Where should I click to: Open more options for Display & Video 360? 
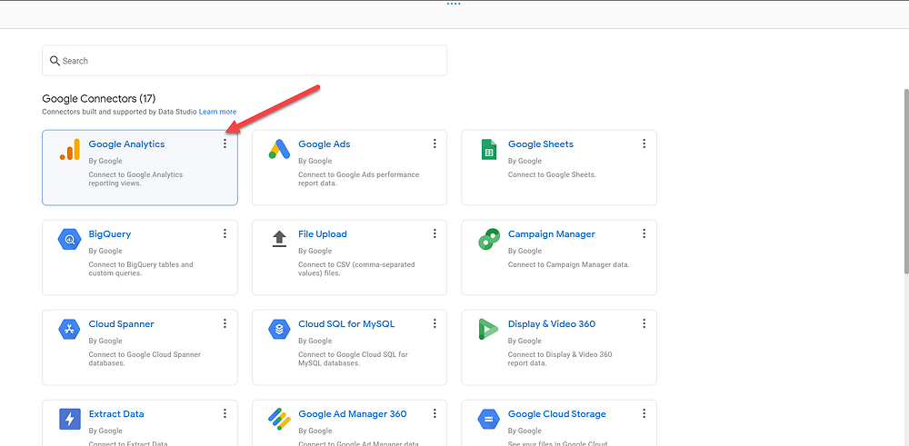[644, 323]
